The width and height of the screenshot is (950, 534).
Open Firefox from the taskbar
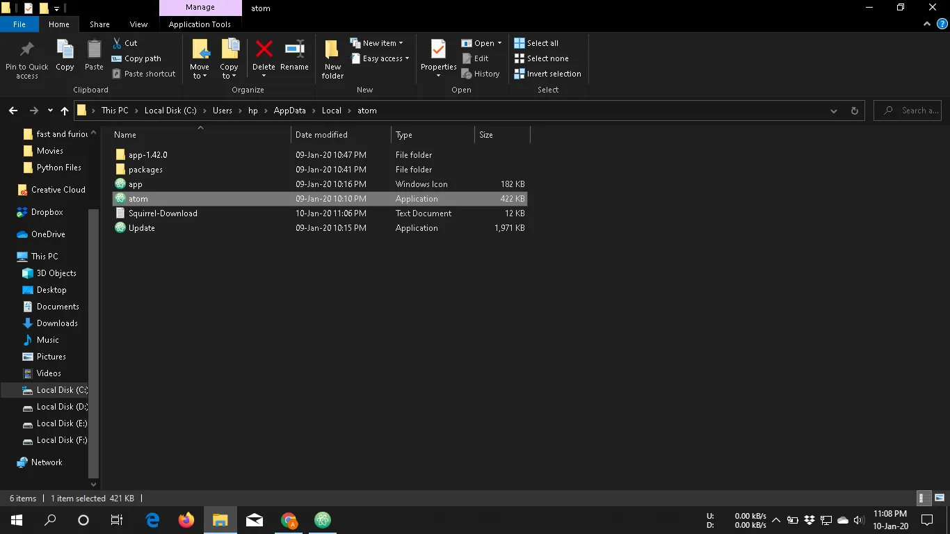(x=186, y=520)
